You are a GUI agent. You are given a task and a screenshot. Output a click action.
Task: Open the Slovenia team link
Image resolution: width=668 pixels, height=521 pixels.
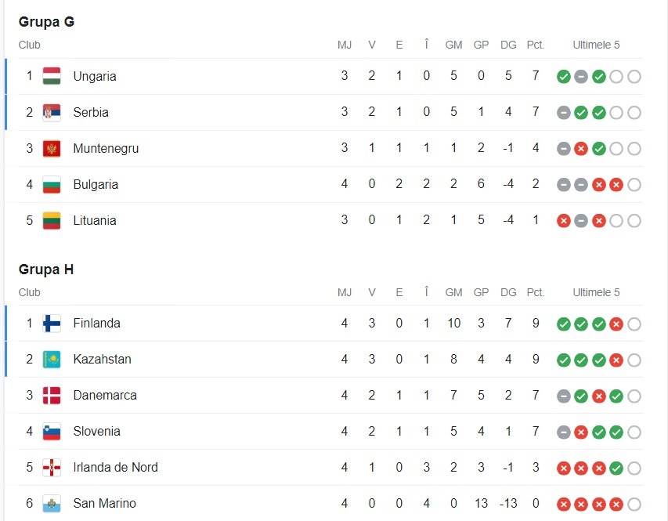(x=96, y=431)
